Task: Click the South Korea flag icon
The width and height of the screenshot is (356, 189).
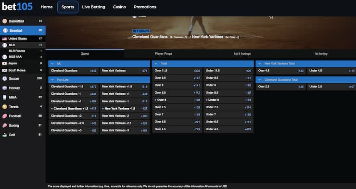Action: tap(4, 70)
